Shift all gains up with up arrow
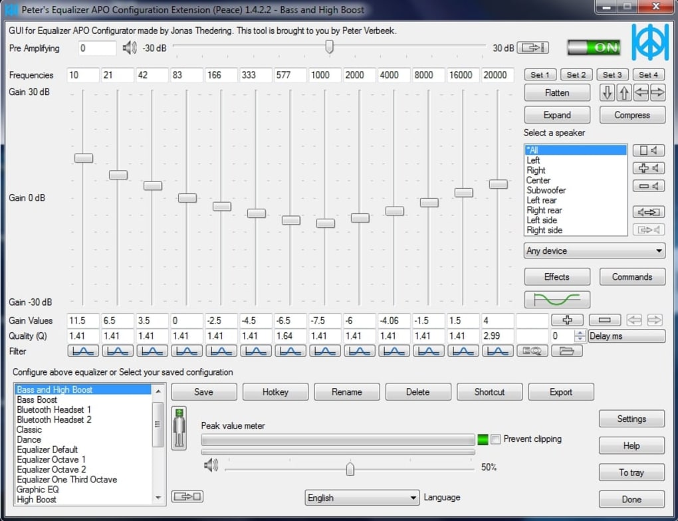 [623, 93]
